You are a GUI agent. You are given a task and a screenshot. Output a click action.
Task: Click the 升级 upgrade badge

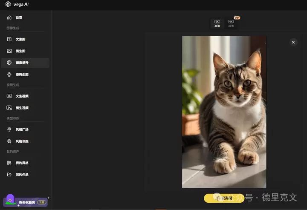41,202
